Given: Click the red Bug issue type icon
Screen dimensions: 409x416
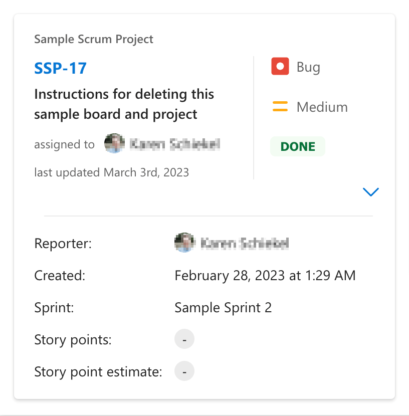Looking at the screenshot, I should point(280,67).
